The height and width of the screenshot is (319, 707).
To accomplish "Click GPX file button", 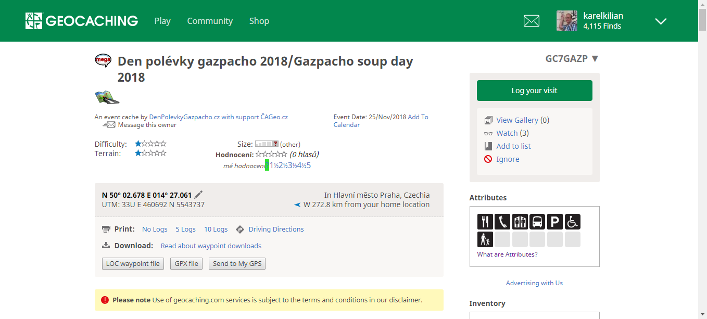I will click(186, 264).
